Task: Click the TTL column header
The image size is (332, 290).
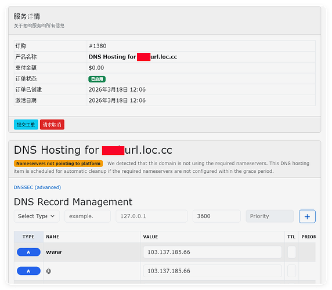Action: click(291, 237)
